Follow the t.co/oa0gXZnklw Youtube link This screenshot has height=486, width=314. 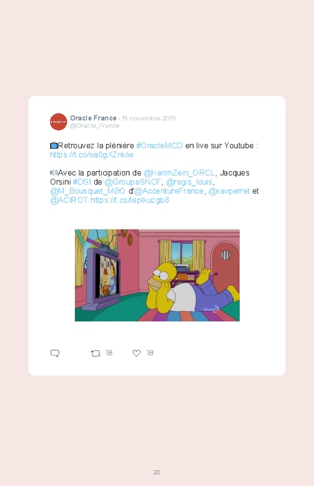pos(92,155)
